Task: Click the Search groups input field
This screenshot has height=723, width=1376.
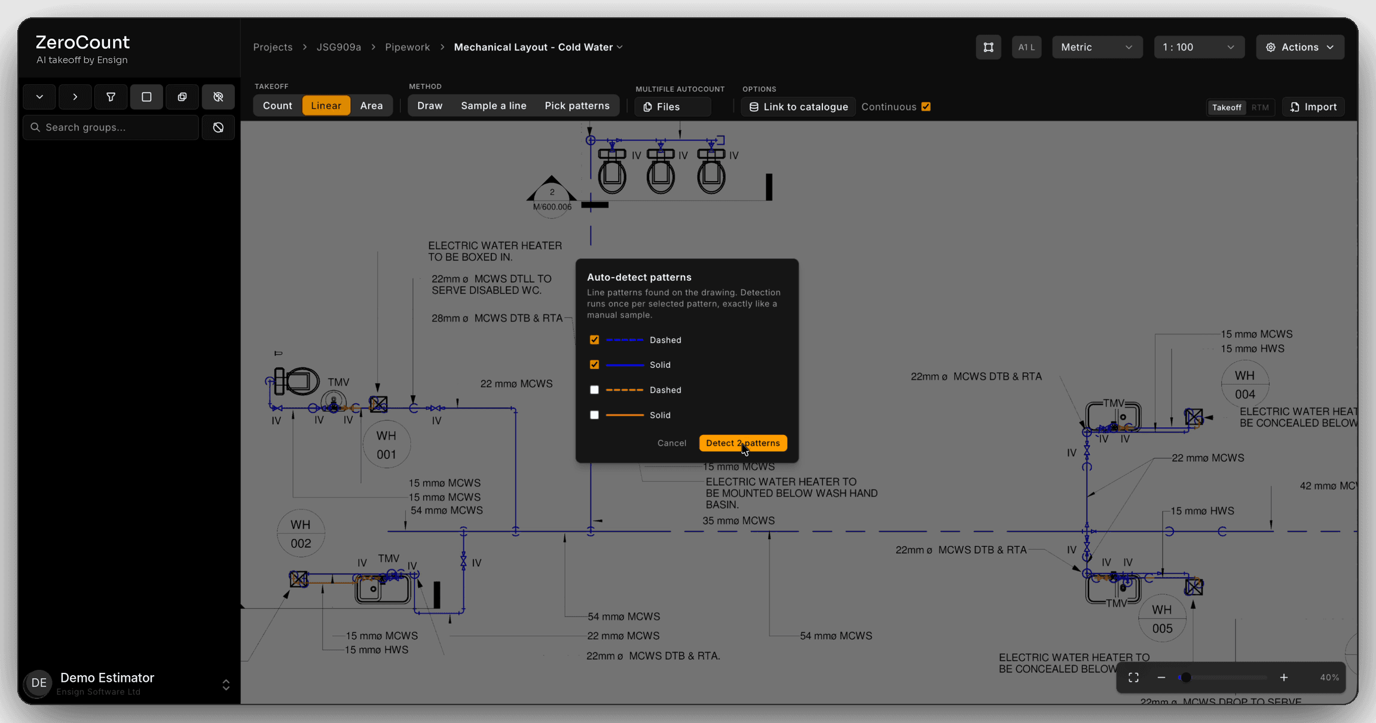Action: click(111, 127)
